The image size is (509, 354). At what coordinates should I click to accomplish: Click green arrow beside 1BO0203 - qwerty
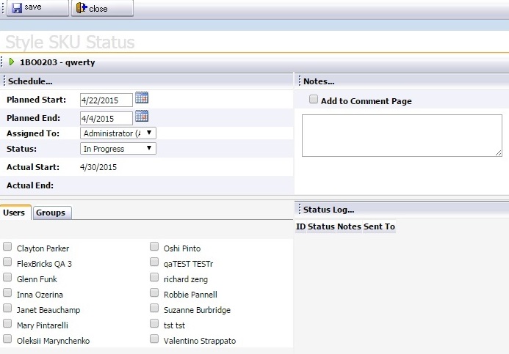pos(12,62)
